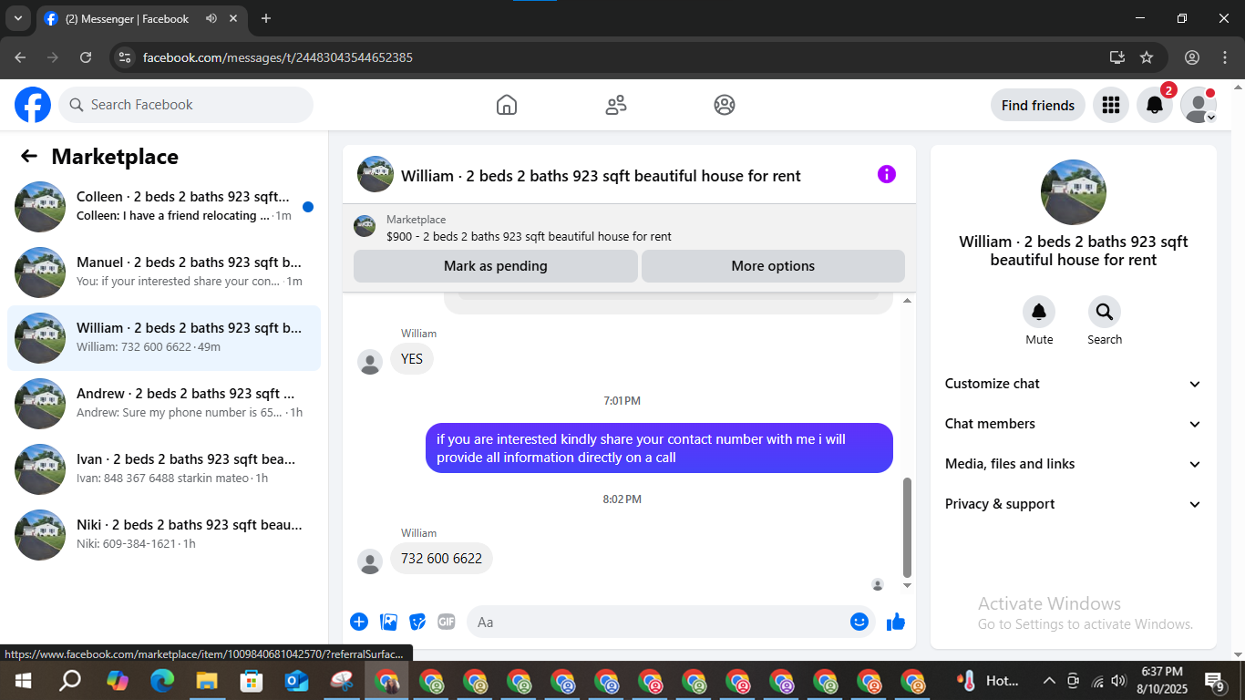
Task: Click William's conversation title header
Action: (x=601, y=175)
